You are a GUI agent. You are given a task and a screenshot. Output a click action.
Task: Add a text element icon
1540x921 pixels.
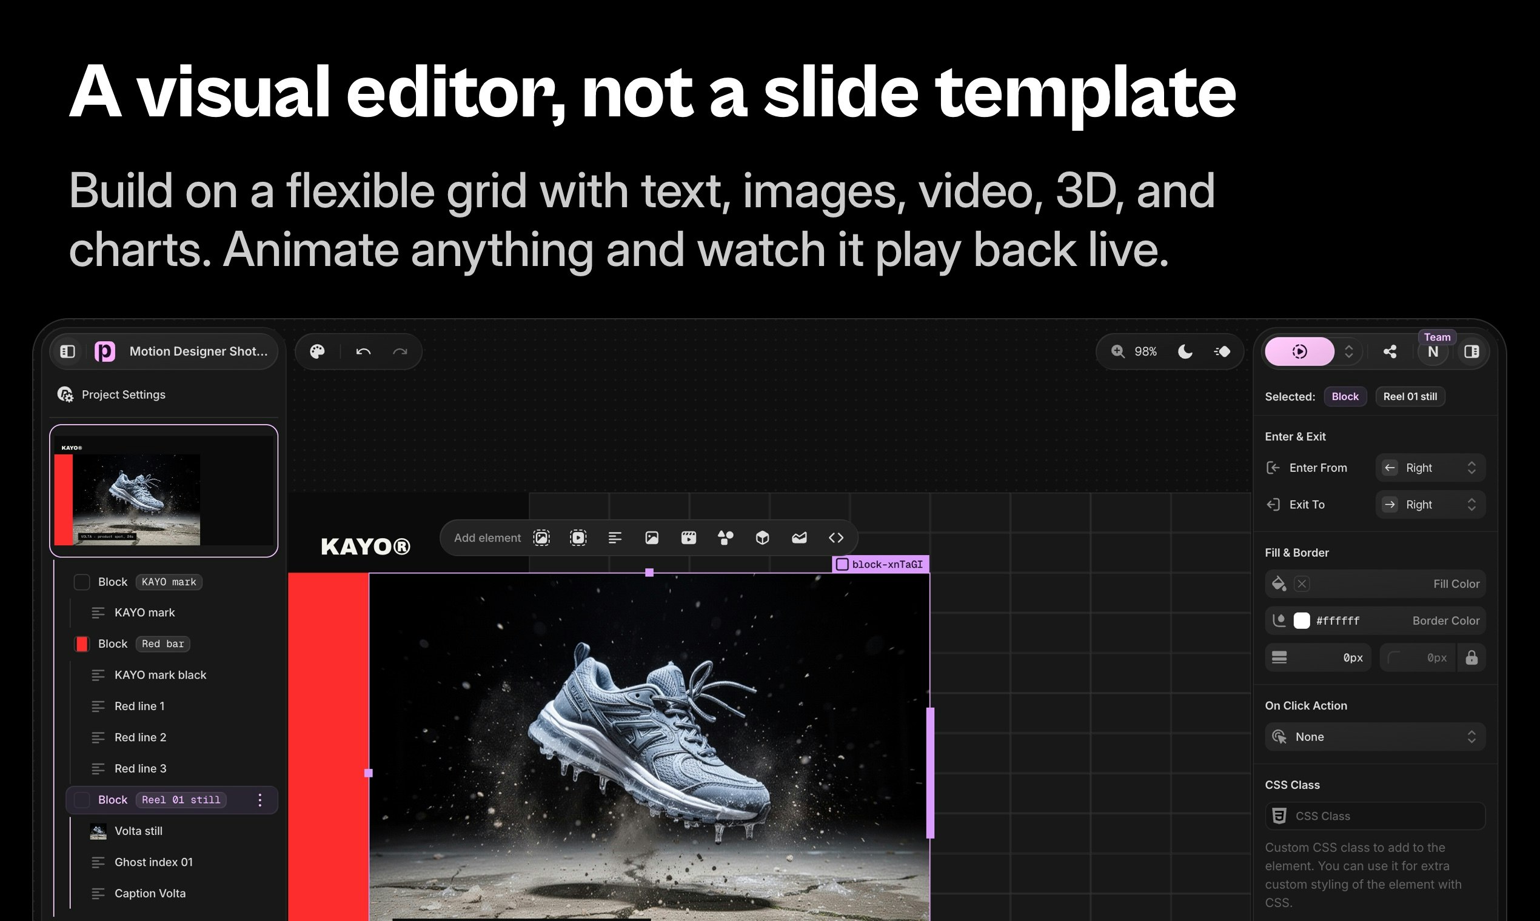pos(615,537)
